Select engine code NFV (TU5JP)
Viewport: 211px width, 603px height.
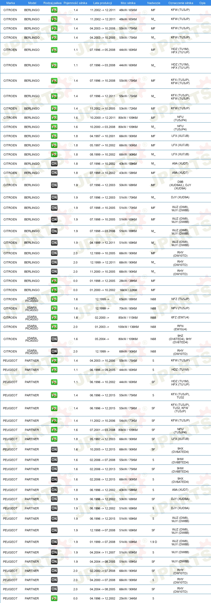[180, 308]
